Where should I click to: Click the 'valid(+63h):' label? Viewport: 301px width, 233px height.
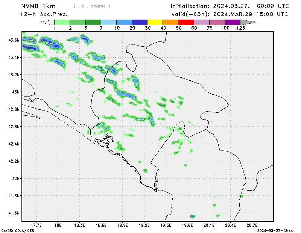tap(191, 14)
